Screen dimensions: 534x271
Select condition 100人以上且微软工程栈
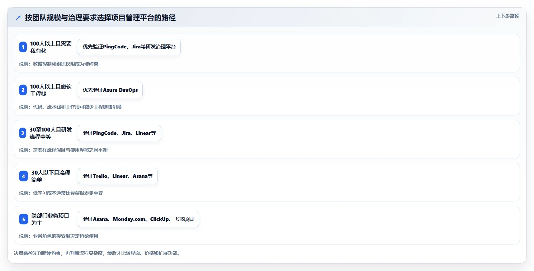click(51, 90)
